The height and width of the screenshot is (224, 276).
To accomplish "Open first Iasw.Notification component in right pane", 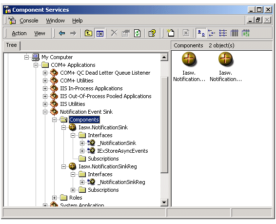I will click(x=189, y=67).
